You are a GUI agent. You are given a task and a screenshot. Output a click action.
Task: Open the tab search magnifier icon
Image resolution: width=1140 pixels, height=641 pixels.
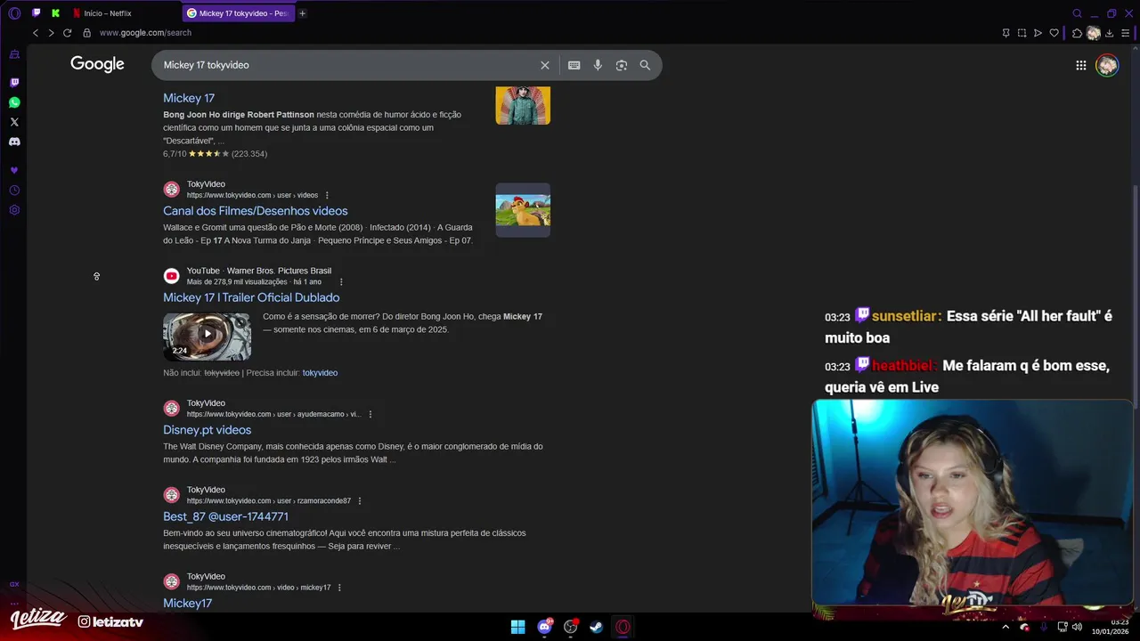(x=1077, y=13)
